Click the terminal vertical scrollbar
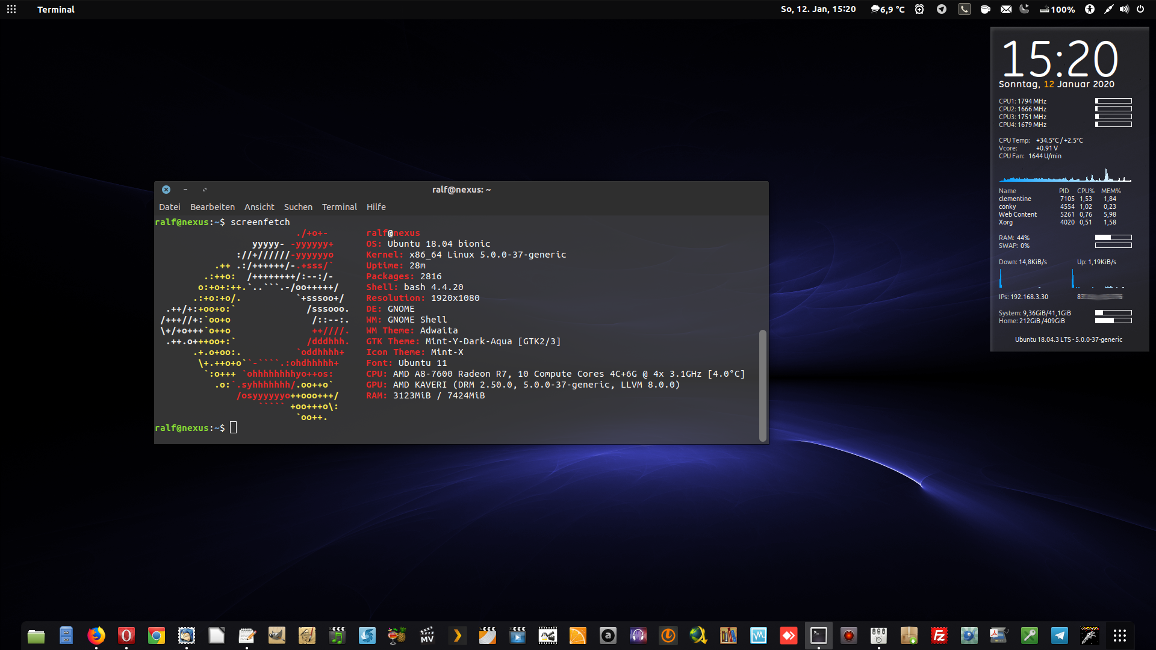The width and height of the screenshot is (1156, 650). coord(762,385)
